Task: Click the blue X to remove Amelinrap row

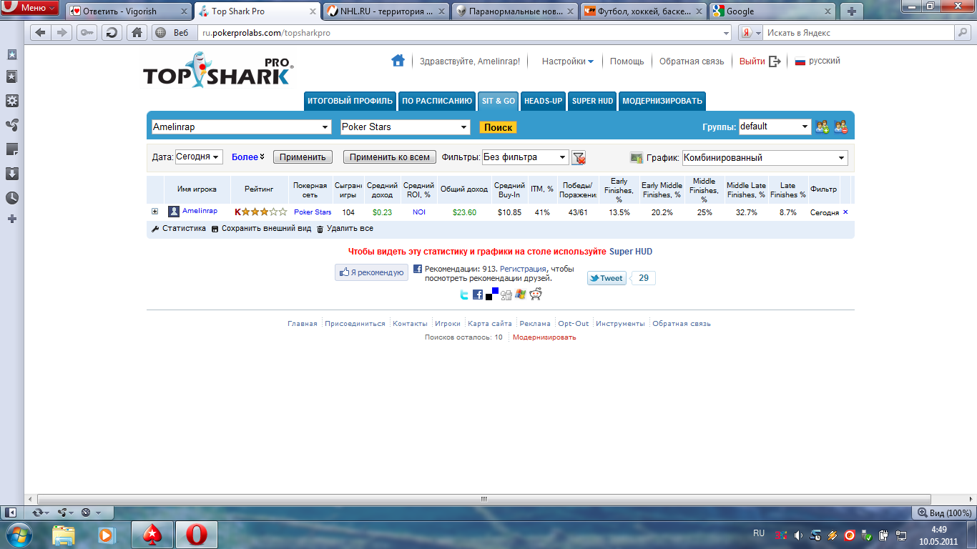Action: [x=845, y=212]
